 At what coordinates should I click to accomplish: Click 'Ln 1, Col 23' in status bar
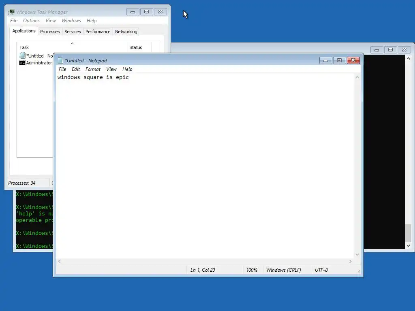(x=203, y=270)
